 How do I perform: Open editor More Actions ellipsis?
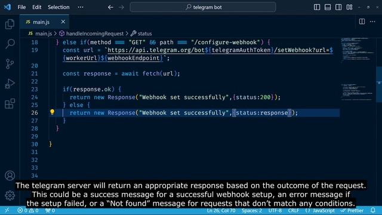(372, 21)
